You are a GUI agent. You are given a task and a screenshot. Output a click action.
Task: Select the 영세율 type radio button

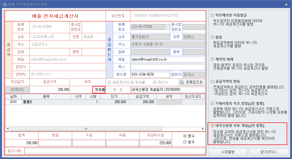(132, 82)
